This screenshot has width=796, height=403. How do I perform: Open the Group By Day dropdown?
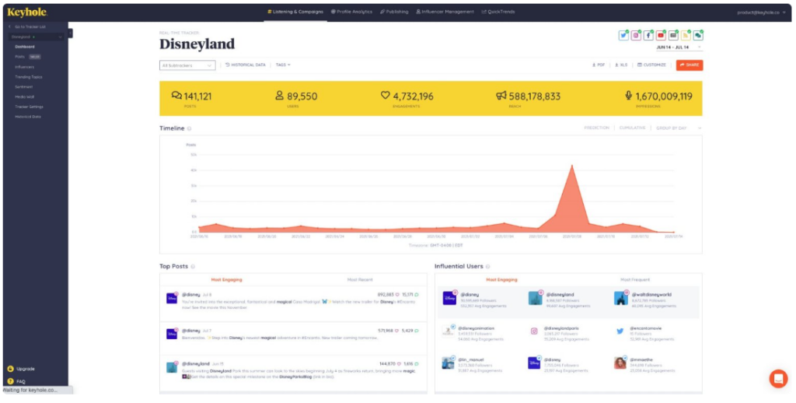[x=679, y=128]
